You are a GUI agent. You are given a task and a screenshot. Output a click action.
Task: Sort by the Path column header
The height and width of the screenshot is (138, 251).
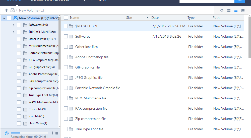tap(216, 18)
